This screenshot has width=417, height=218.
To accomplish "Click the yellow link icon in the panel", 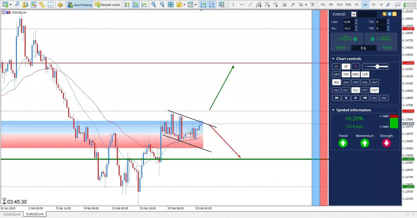I will (384, 14).
